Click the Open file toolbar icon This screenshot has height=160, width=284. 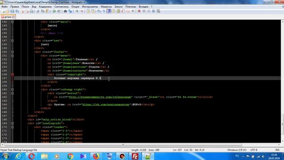(x=8, y=11)
